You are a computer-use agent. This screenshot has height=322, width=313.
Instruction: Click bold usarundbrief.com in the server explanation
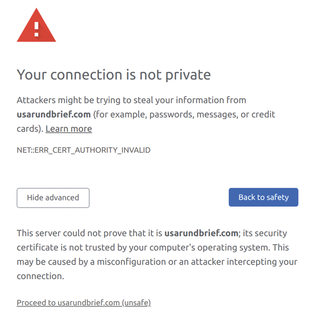[x=201, y=233]
